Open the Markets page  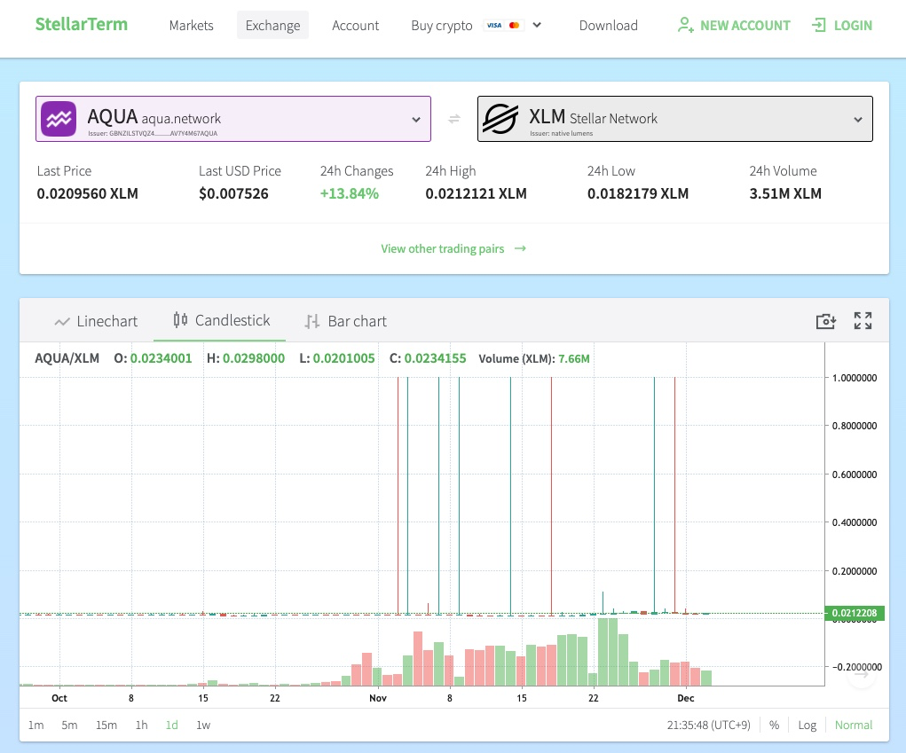tap(192, 26)
